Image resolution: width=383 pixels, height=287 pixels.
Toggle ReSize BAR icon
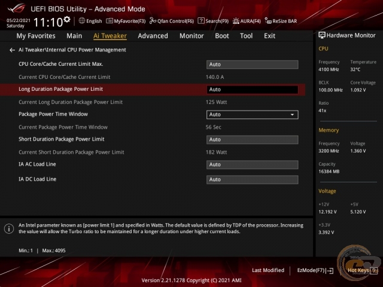pyautogui.click(x=268, y=21)
